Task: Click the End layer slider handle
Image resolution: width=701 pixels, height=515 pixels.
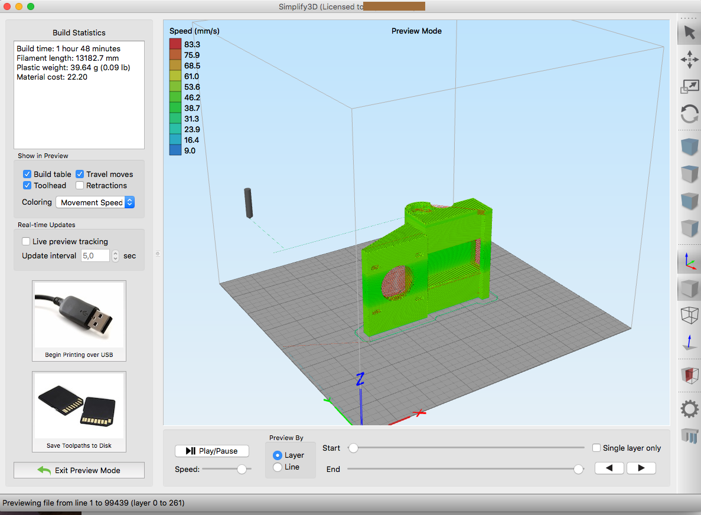Action: (x=579, y=469)
